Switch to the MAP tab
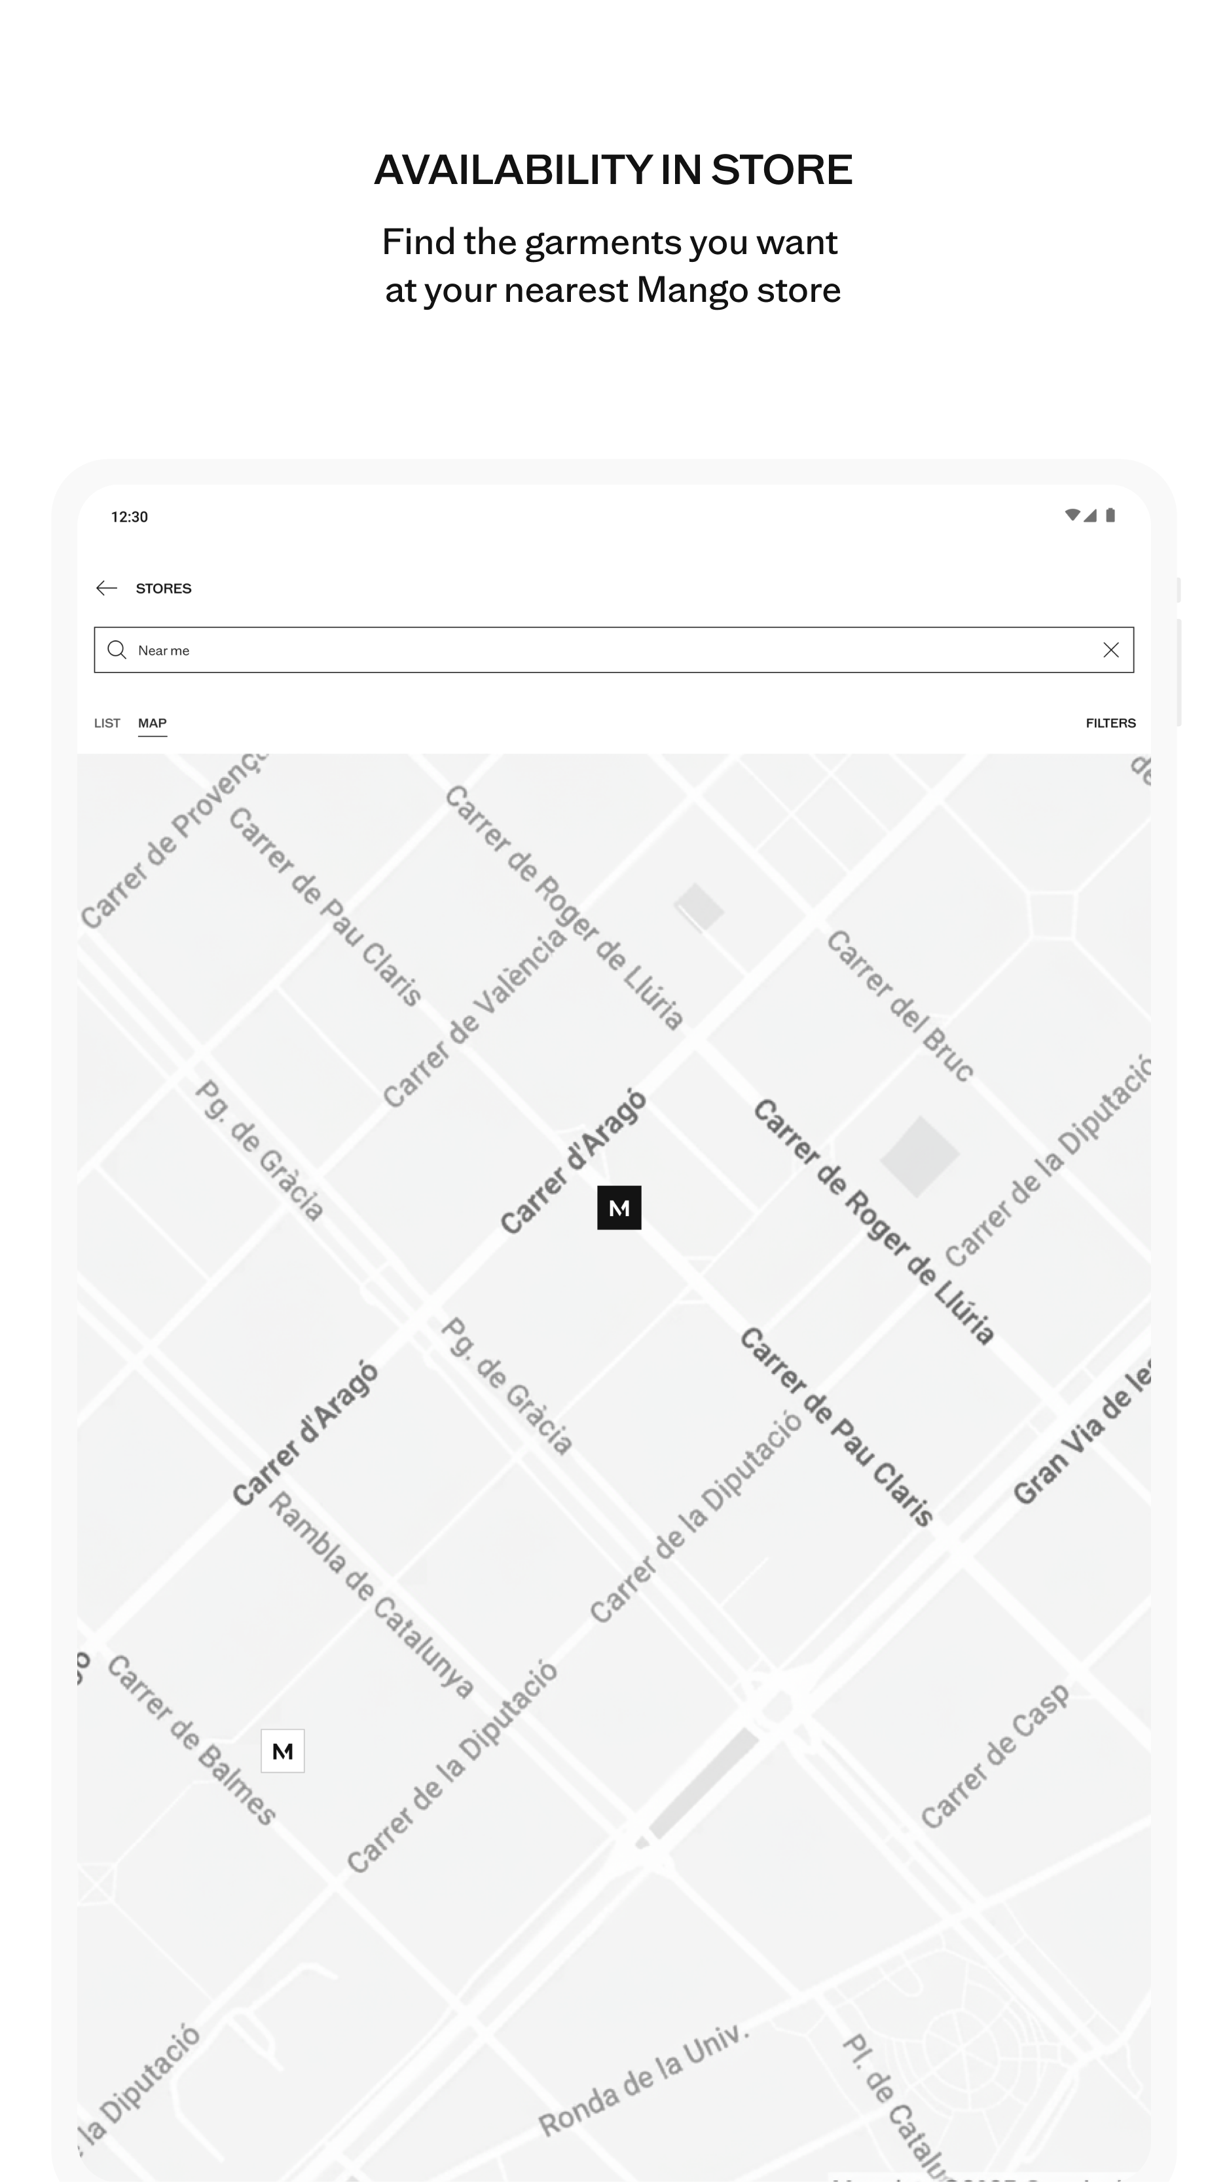 (153, 722)
